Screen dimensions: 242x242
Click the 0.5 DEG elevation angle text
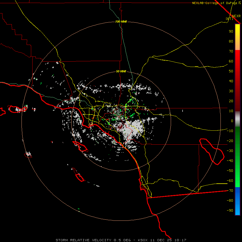tap(122, 240)
